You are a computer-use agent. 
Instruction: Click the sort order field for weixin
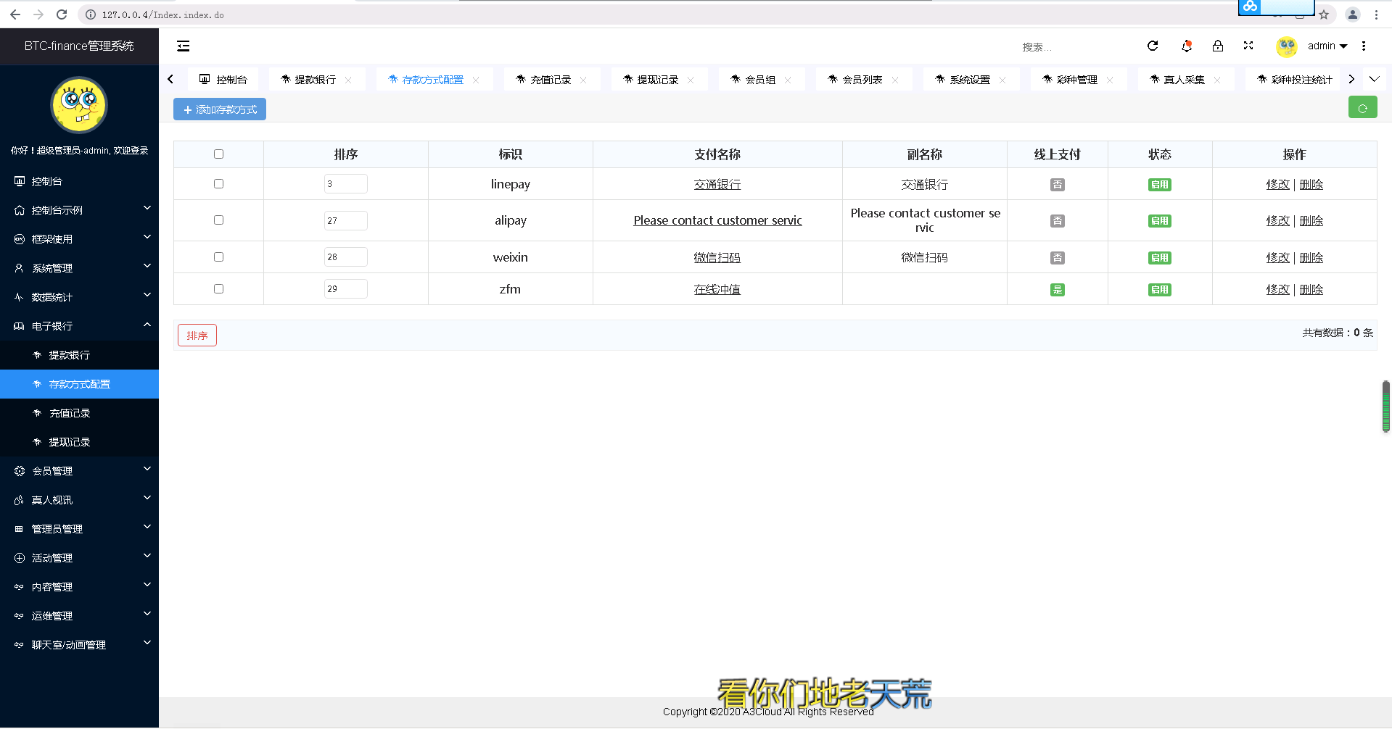tap(345, 257)
